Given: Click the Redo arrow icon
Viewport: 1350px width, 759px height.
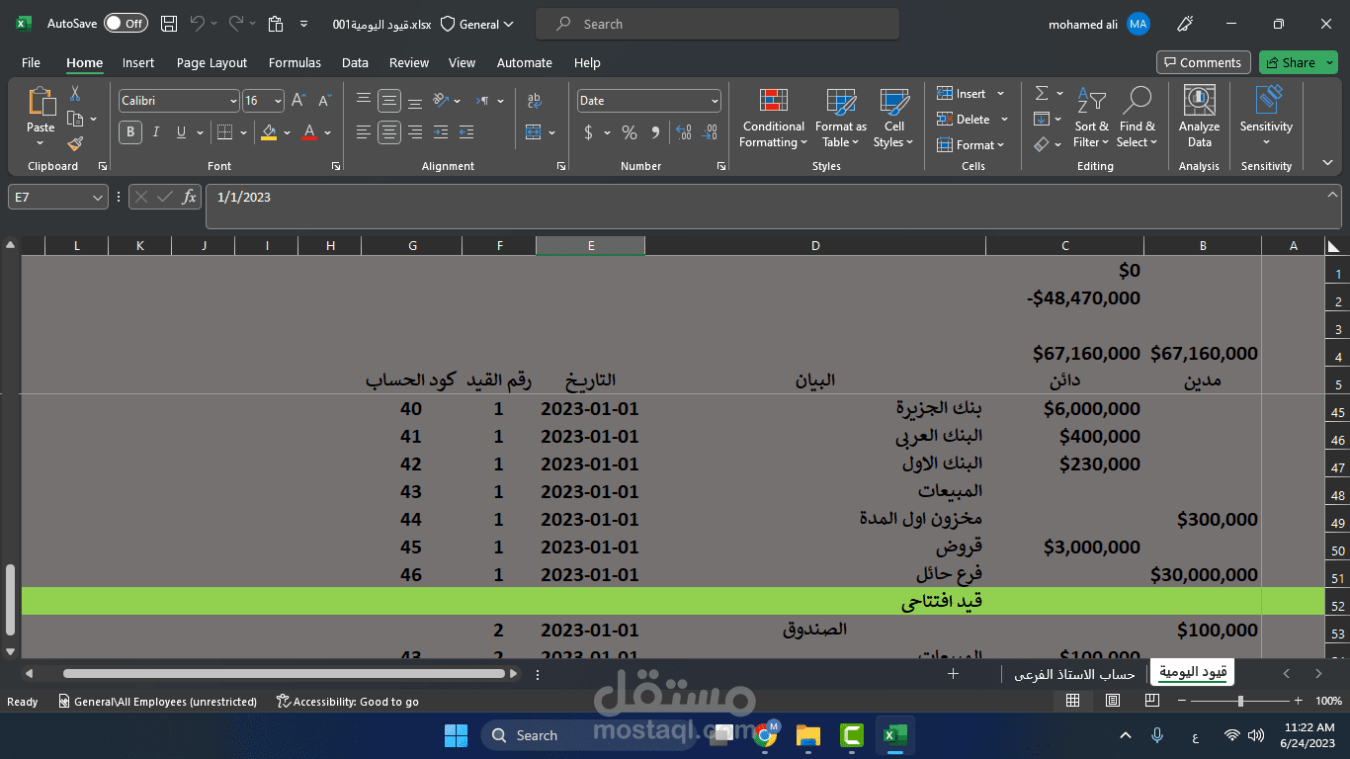Looking at the screenshot, I should point(235,24).
